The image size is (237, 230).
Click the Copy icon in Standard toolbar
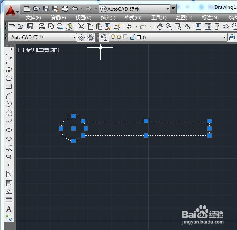90,27
